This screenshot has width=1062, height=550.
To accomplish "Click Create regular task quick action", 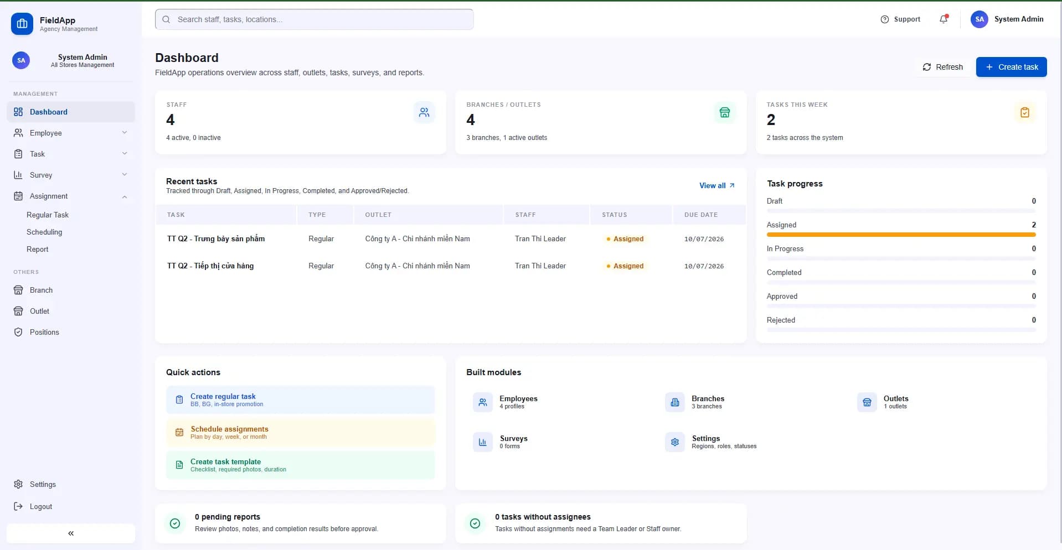I will (x=300, y=400).
